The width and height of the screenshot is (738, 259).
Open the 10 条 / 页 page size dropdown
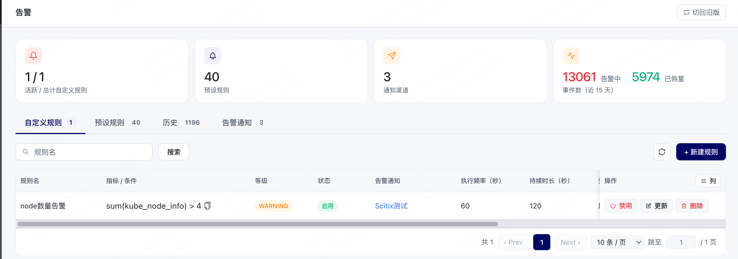(x=617, y=242)
